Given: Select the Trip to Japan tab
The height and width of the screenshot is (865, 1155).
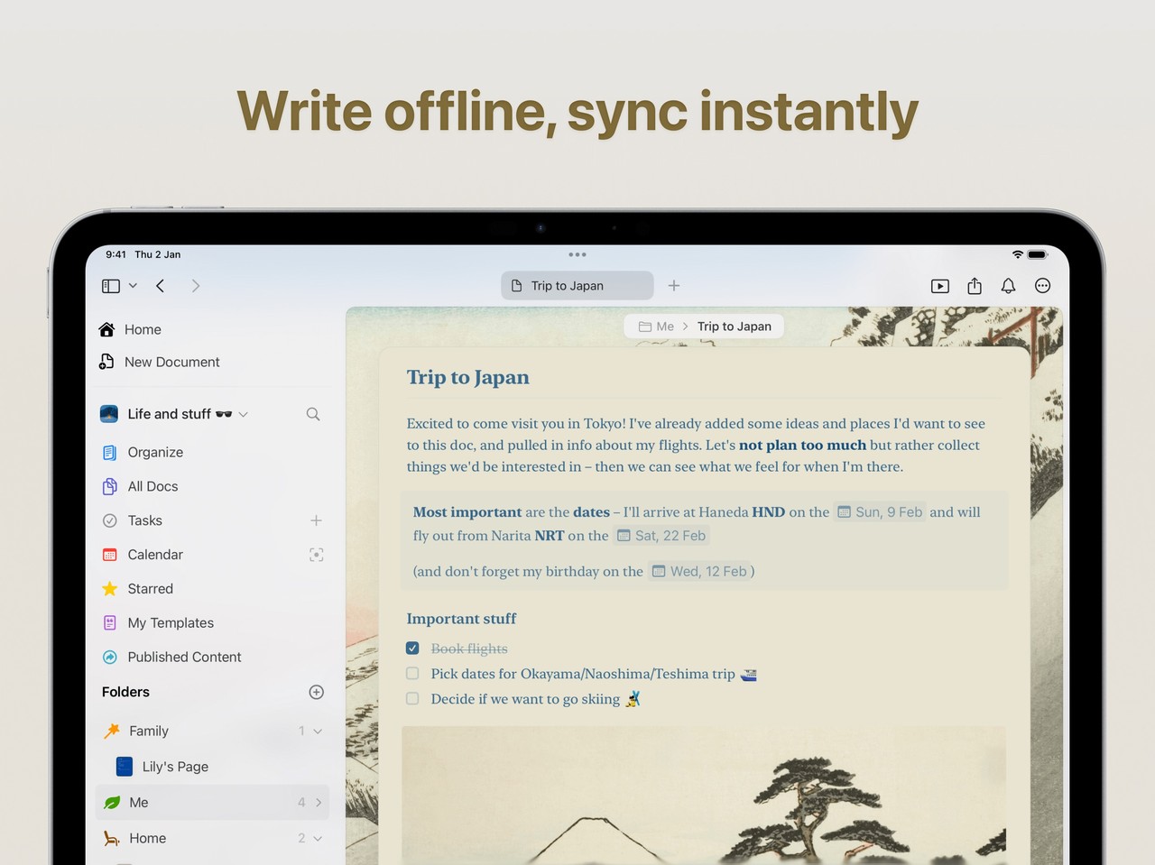Looking at the screenshot, I should click(x=577, y=286).
